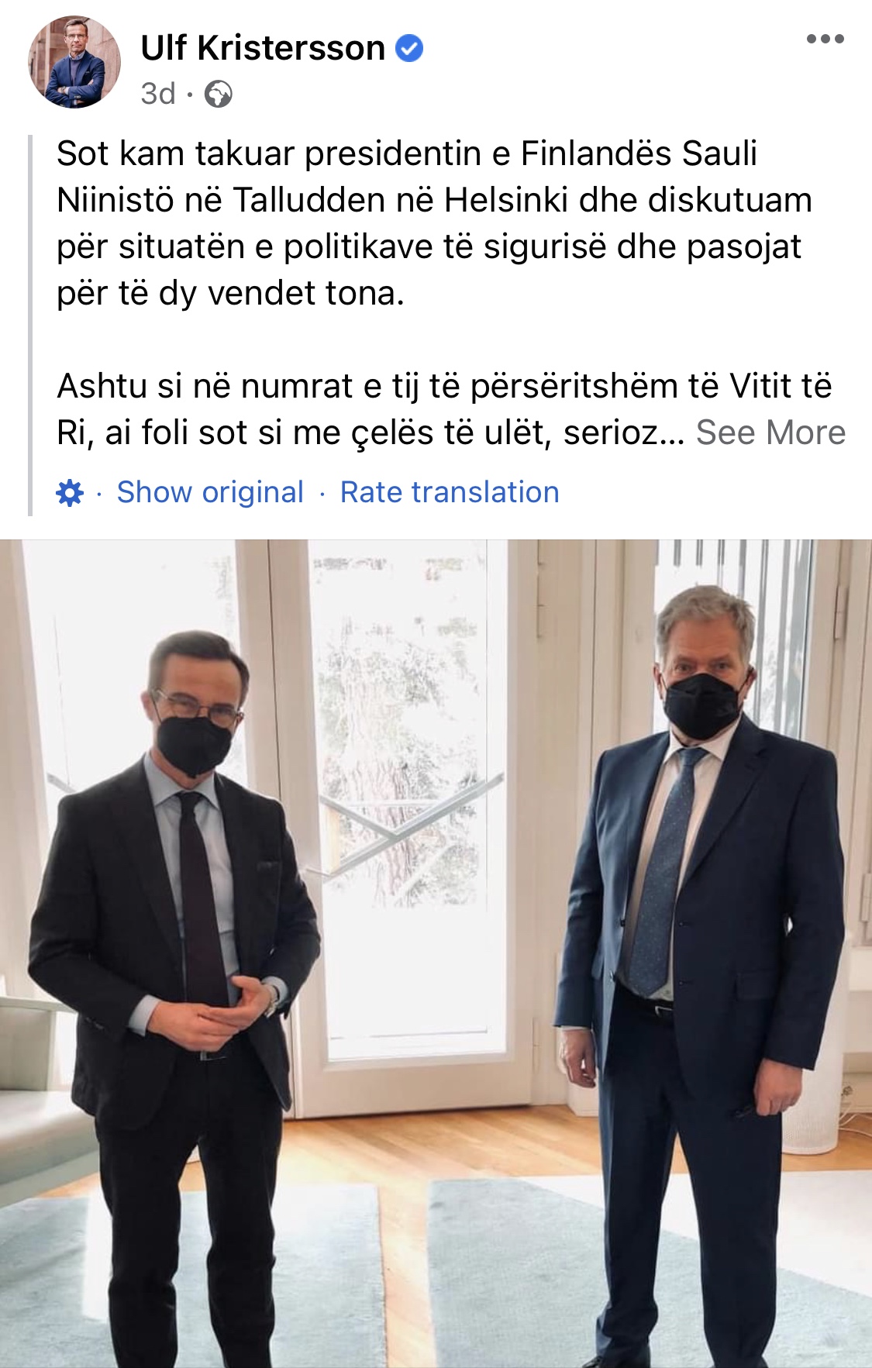Tap the blue dotted tie in photo
The height and width of the screenshot is (1368, 872).
pyautogui.click(x=663, y=868)
